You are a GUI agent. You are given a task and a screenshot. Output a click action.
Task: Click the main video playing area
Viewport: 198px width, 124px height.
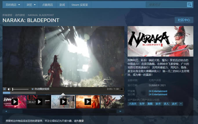(x=63, y=57)
